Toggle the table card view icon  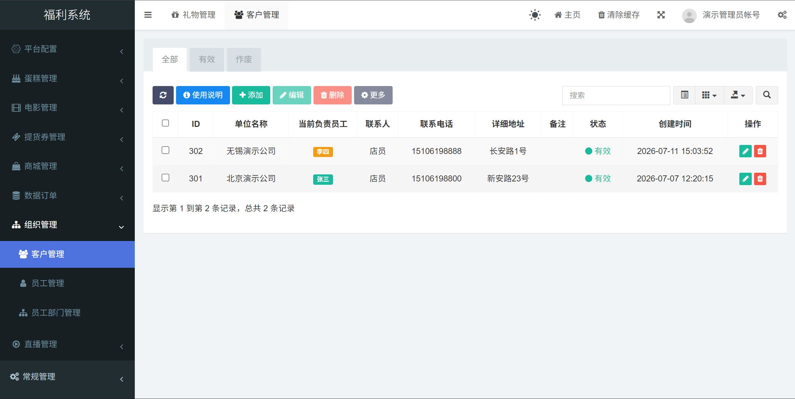[x=684, y=95]
